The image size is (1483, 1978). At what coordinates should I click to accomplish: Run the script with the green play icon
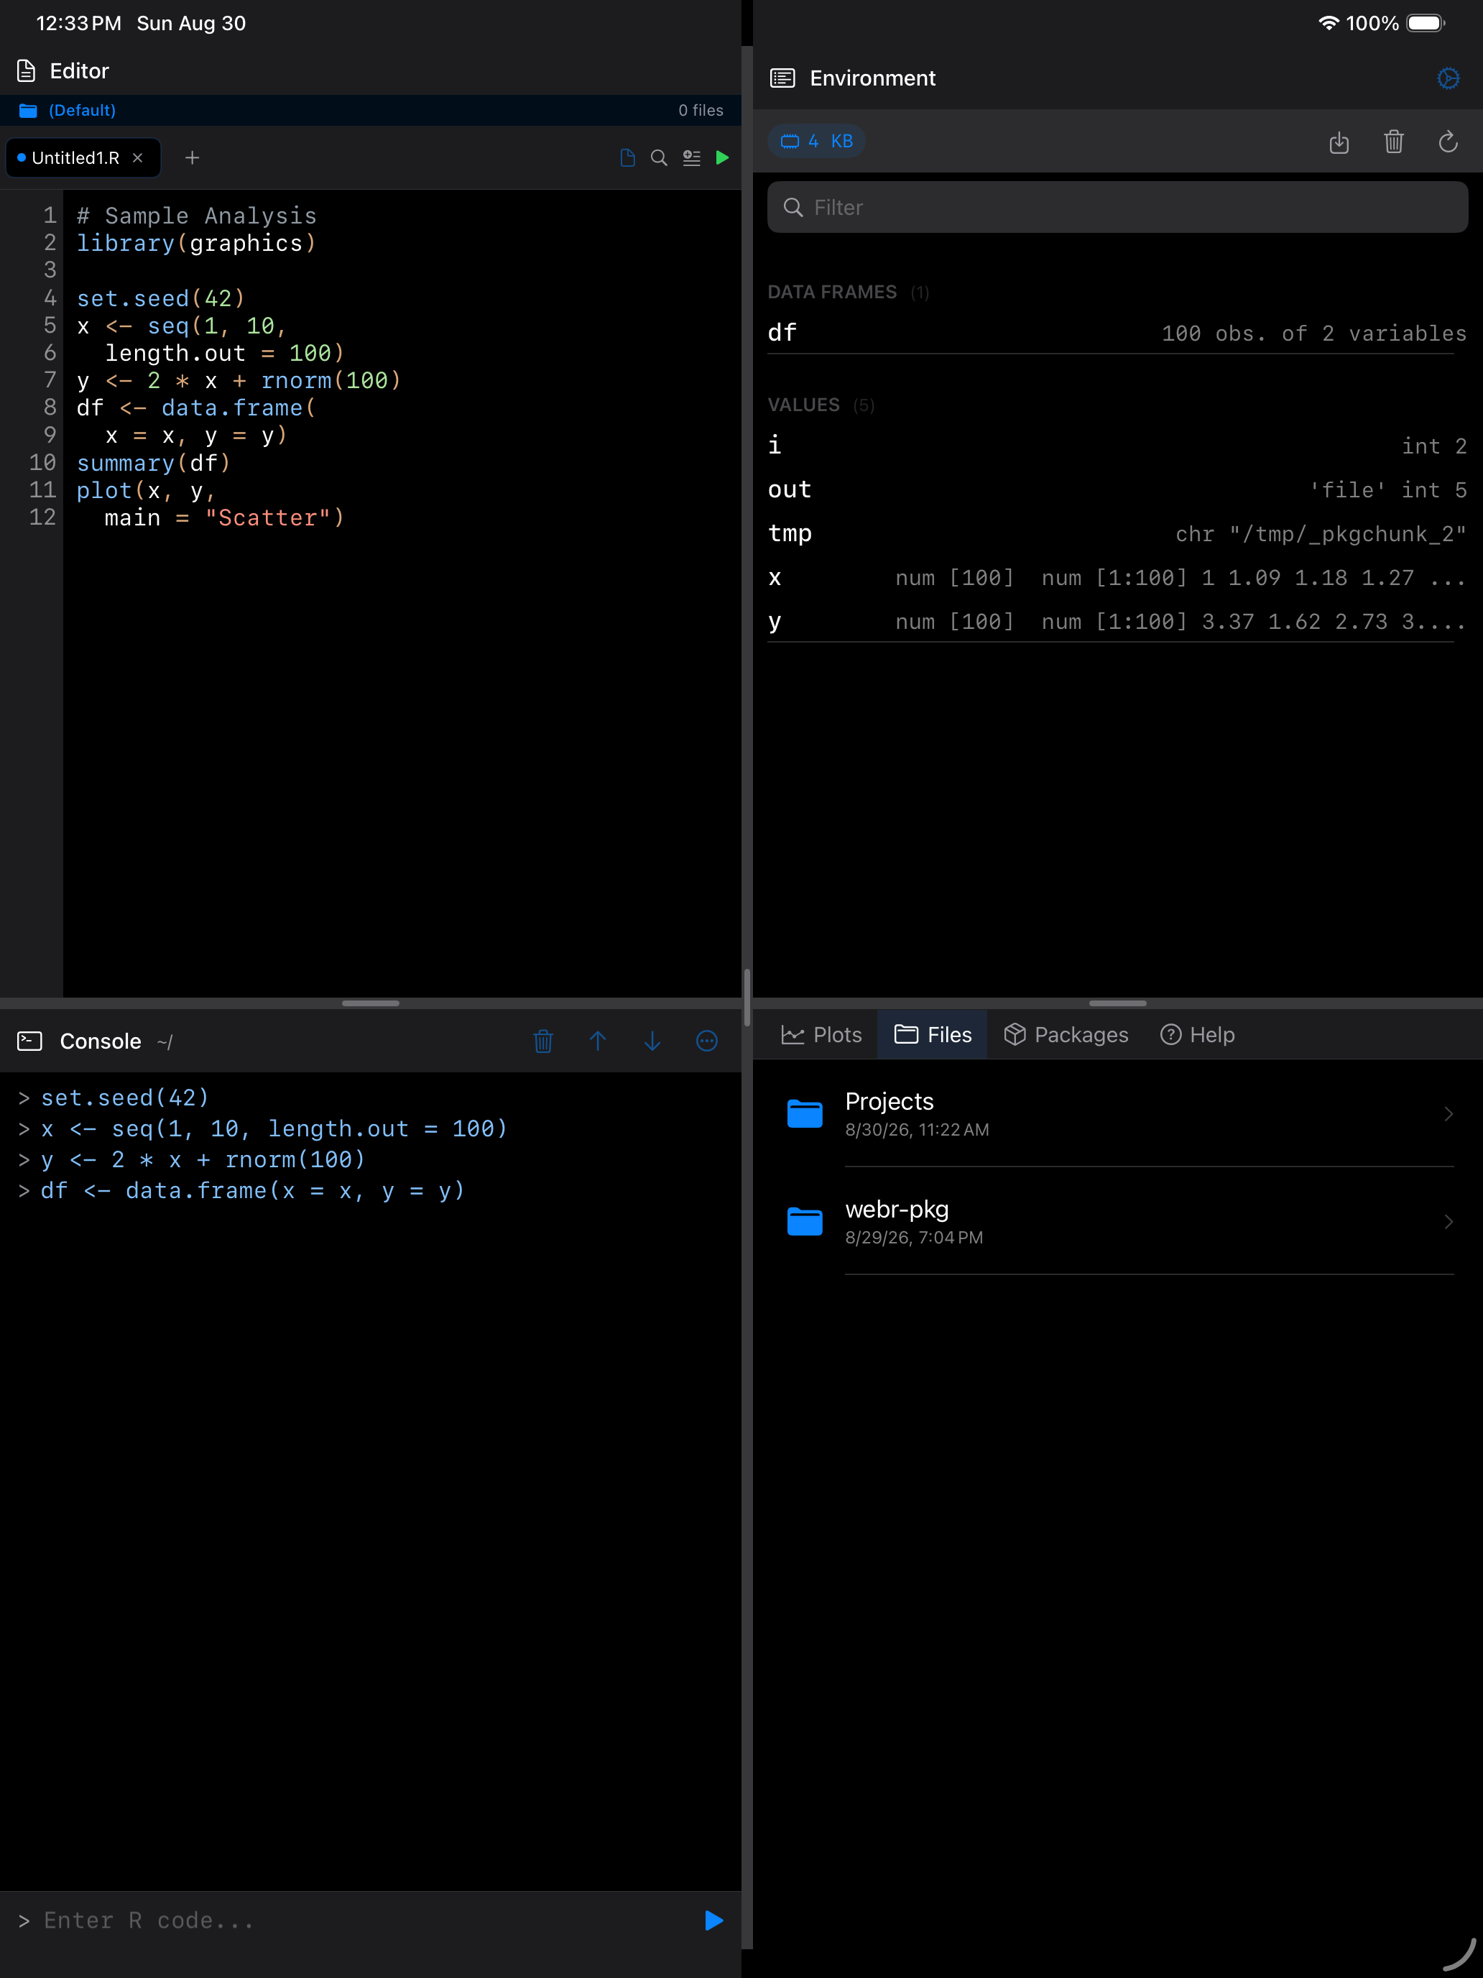click(722, 157)
